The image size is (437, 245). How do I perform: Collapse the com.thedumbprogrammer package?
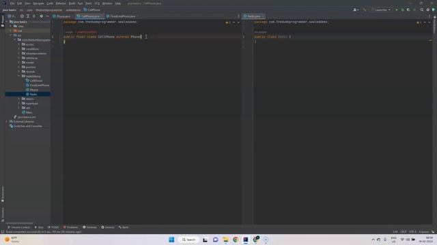pyautogui.click(x=15, y=39)
